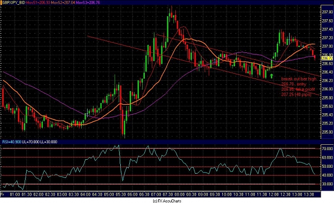334x203 pixels.
Task: Click the 12:30 time axis label
Action: point(285,194)
